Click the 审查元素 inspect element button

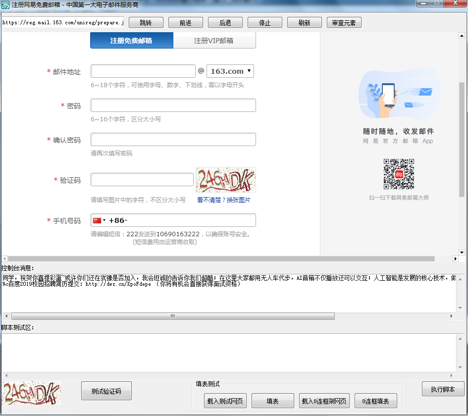pos(344,23)
